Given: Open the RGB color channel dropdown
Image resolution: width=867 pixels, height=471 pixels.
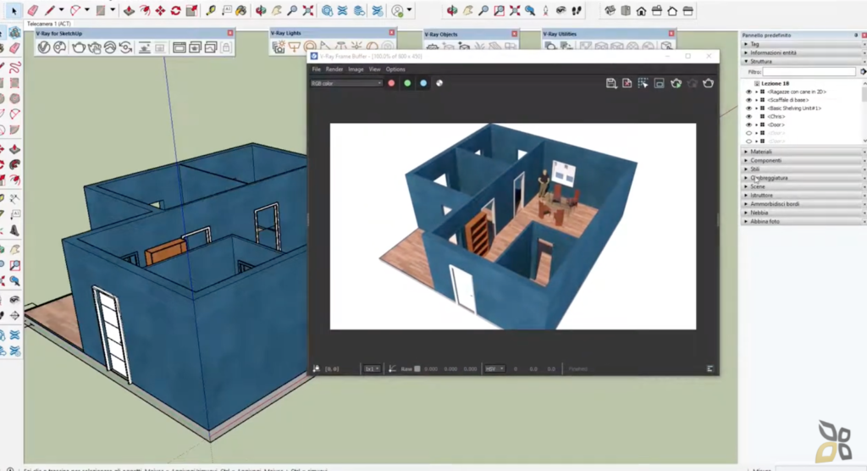Looking at the screenshot, I should point(346,83).
